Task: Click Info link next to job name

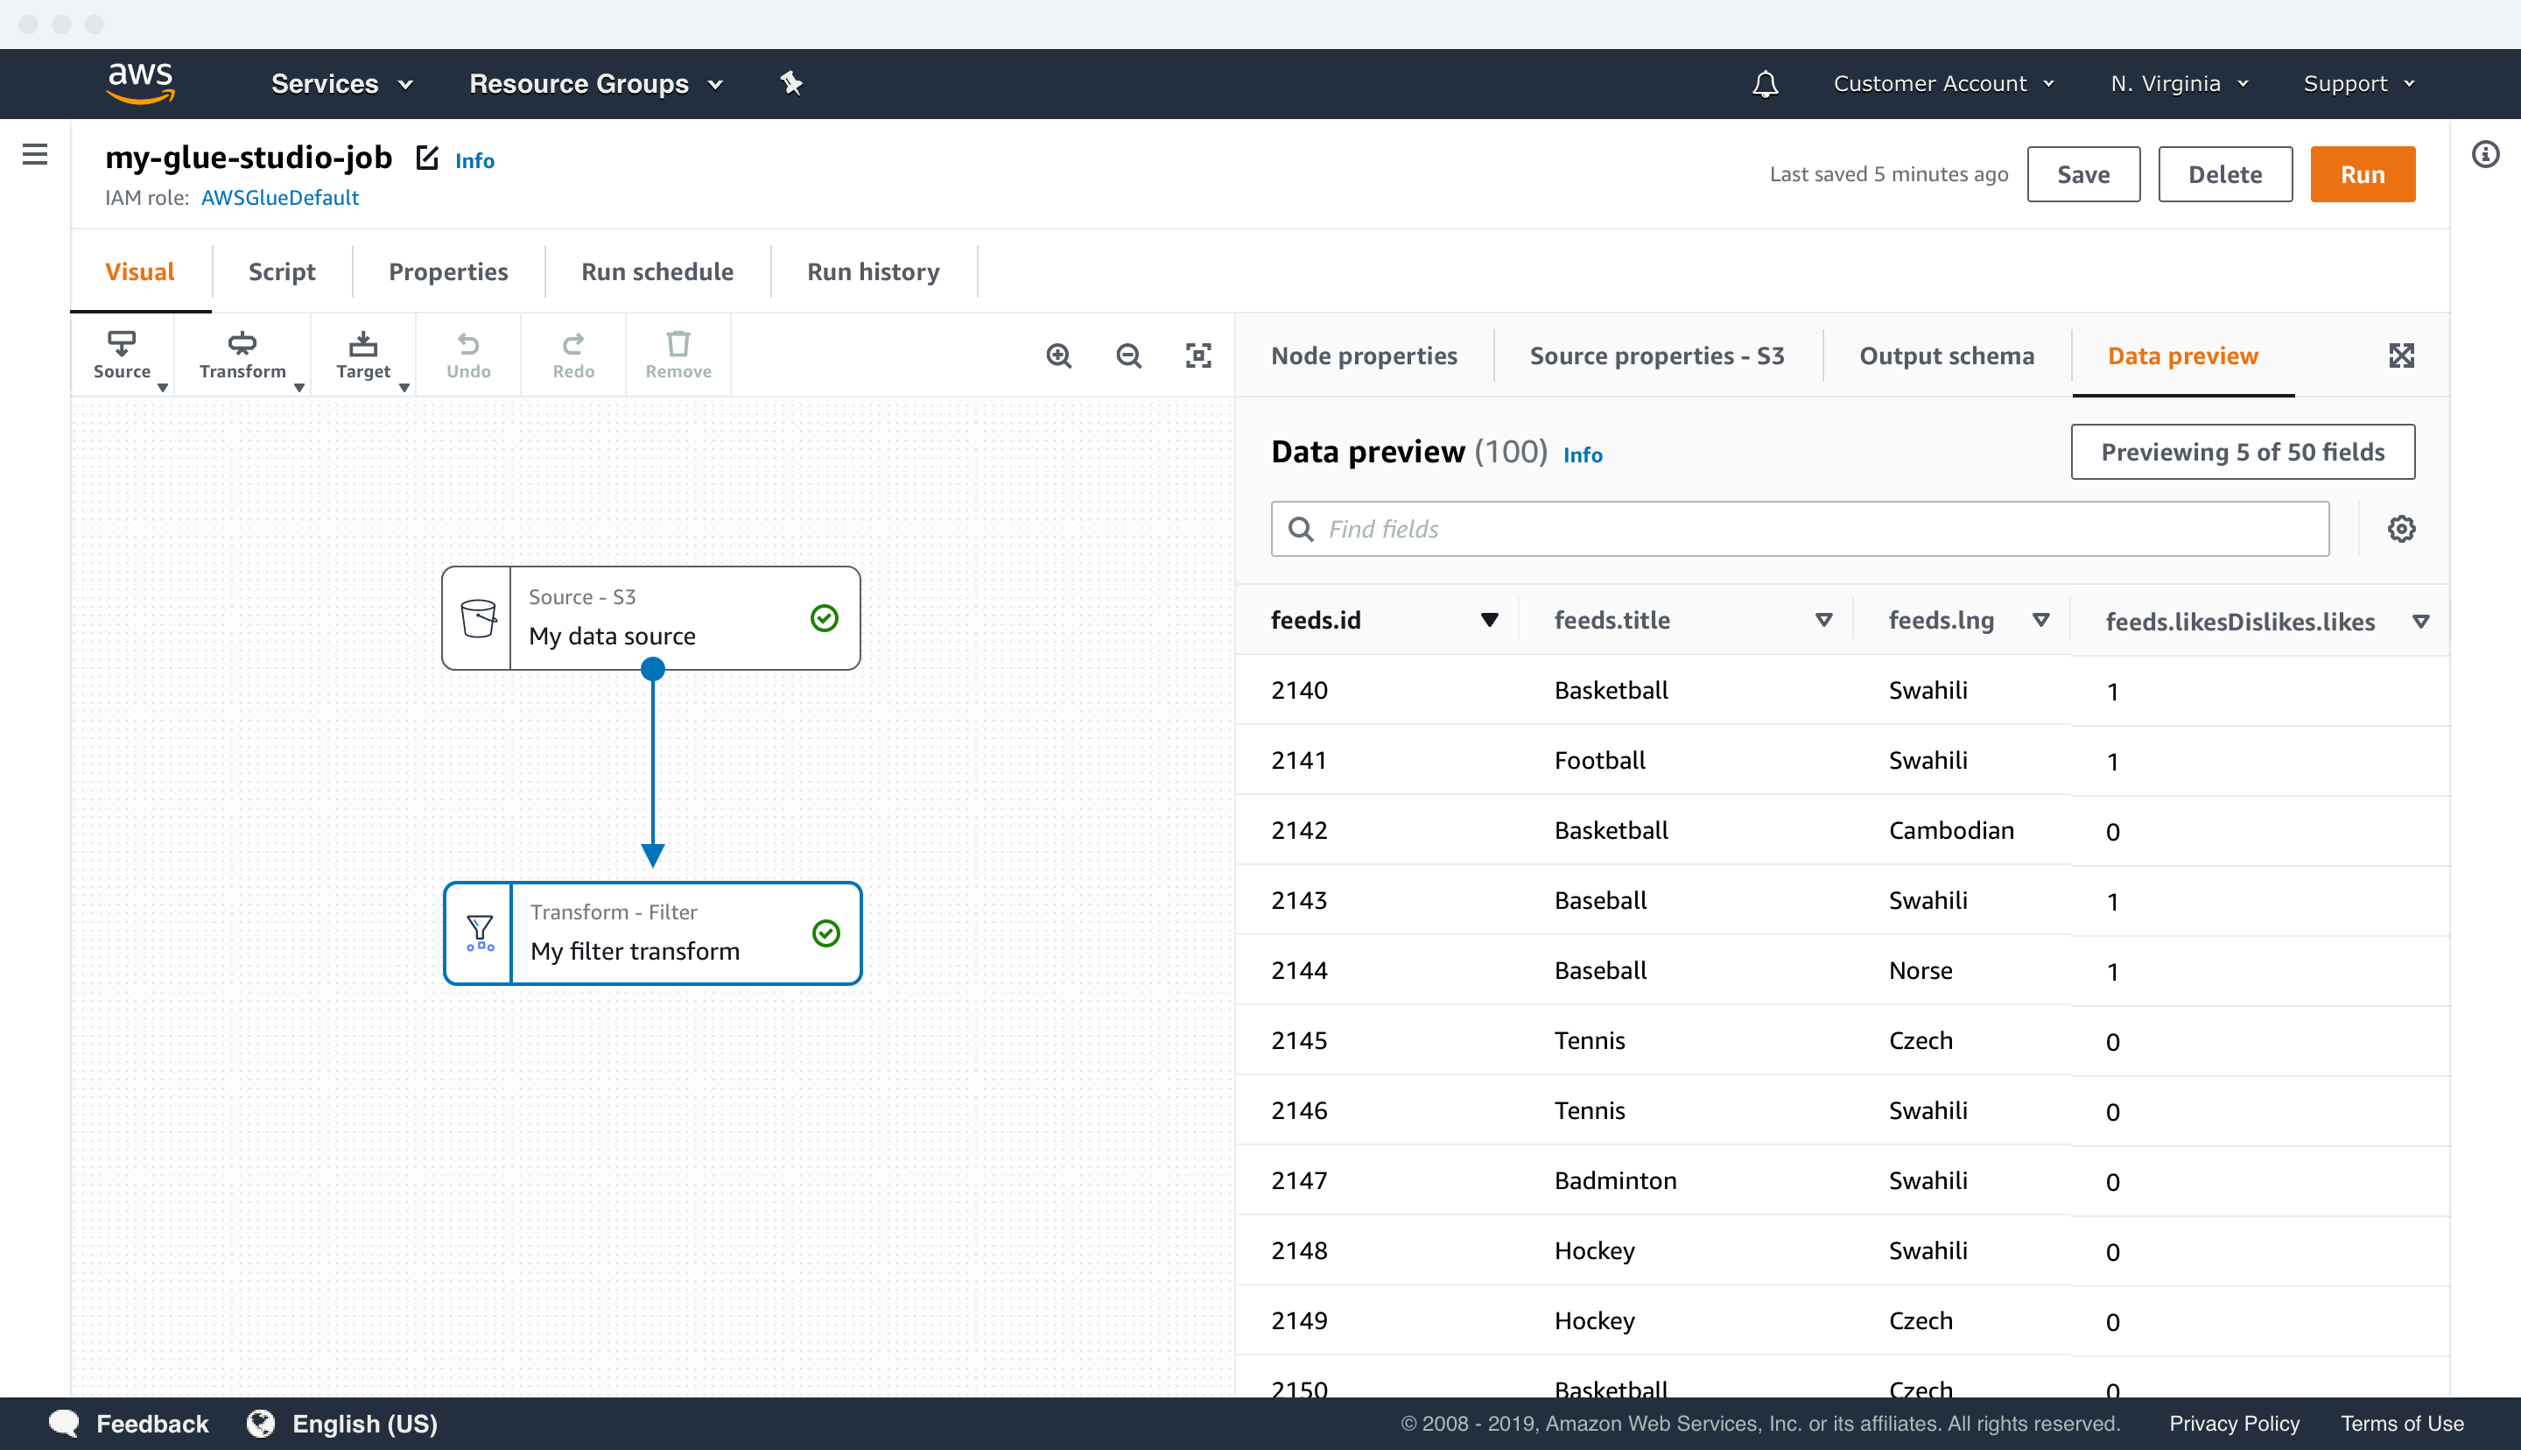Action: click(x=474, y=160)
